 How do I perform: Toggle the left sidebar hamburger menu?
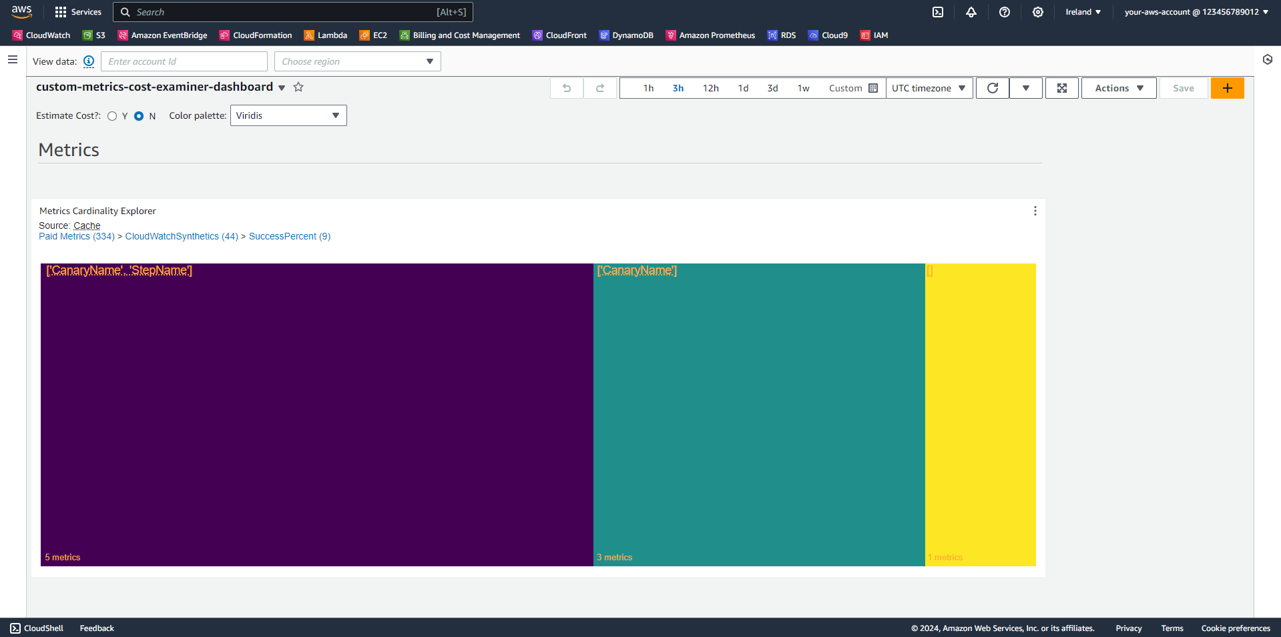click(12, 59)
